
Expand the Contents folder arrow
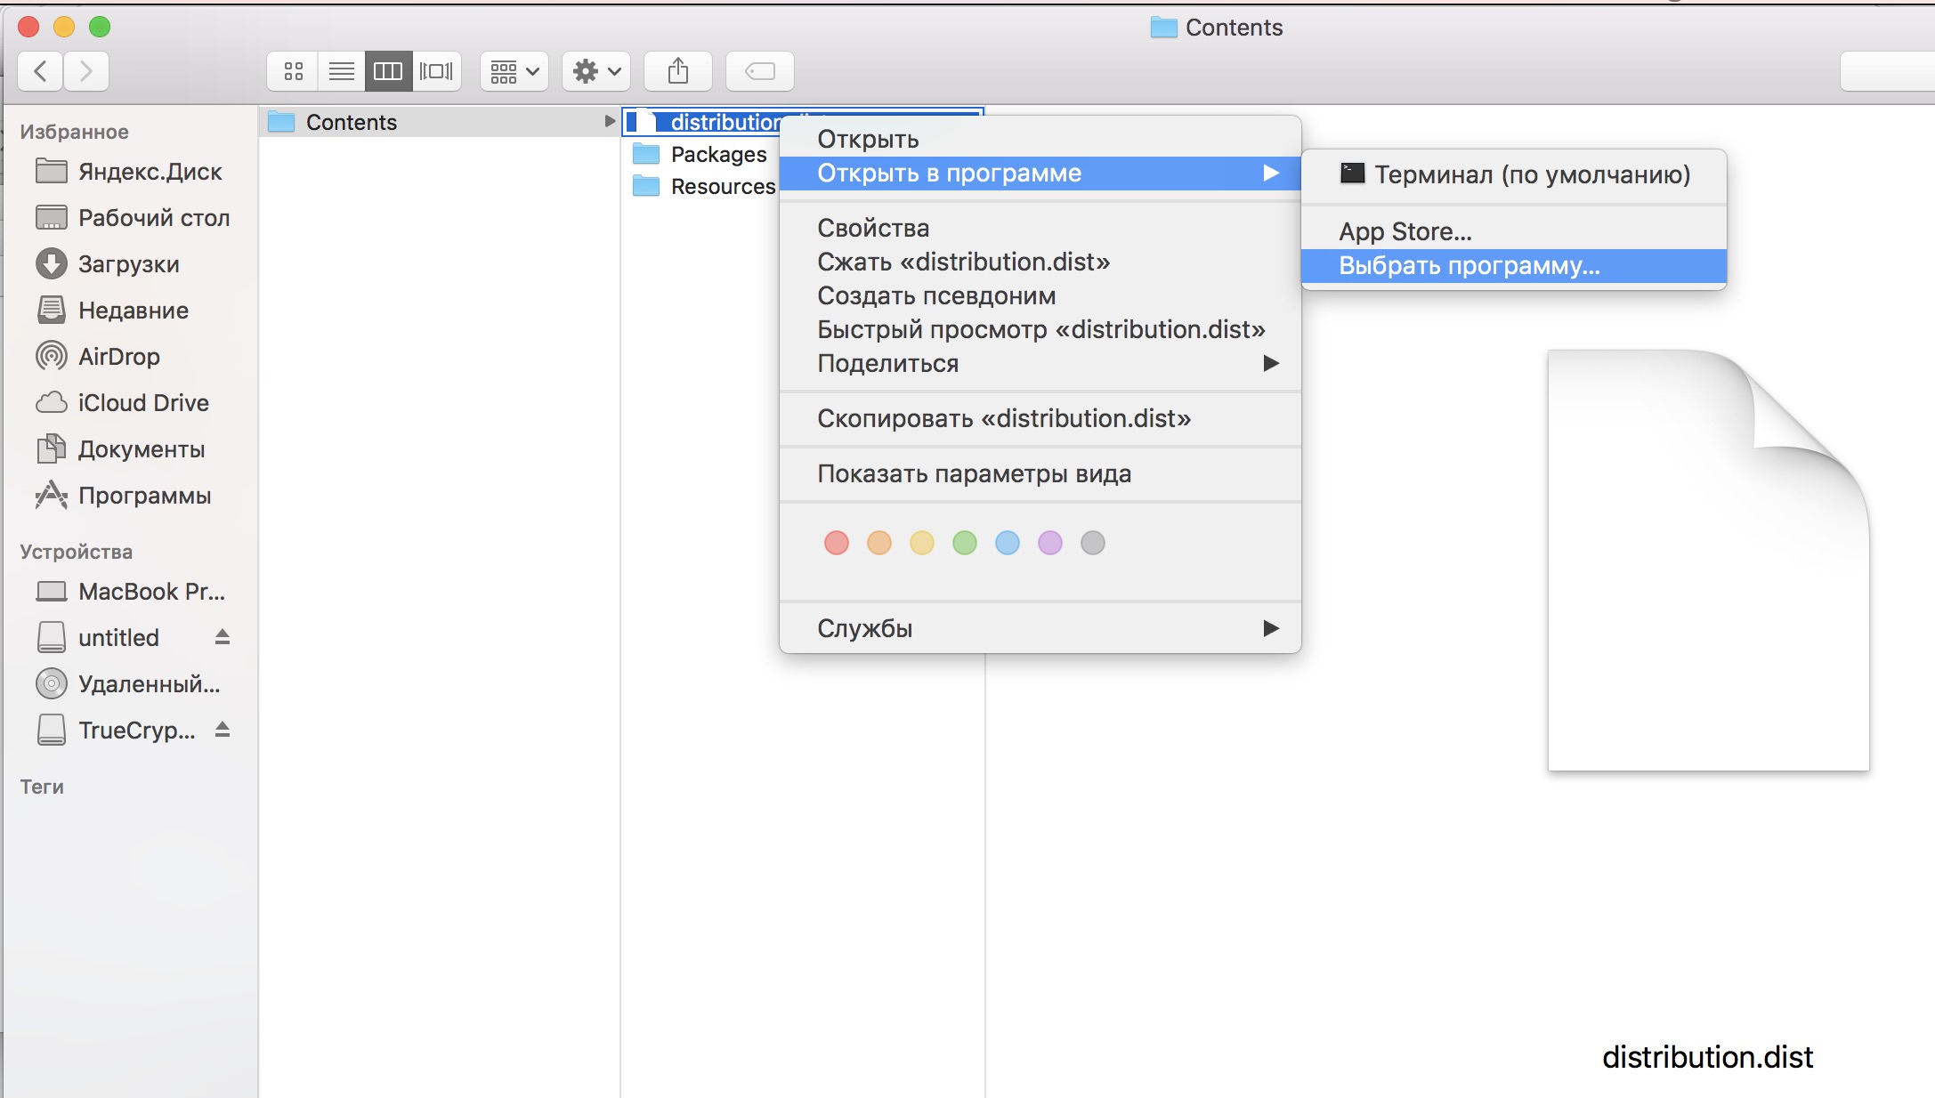(x=610, y=121)
